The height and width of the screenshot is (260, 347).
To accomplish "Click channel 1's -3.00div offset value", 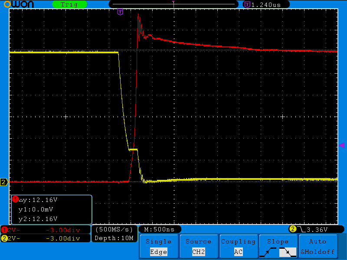I will pyautogui.click(x=63, y=231).
